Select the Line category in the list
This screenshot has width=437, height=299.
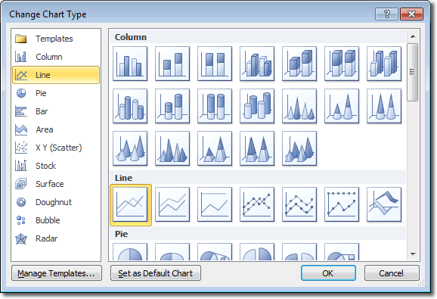(56, 75)
